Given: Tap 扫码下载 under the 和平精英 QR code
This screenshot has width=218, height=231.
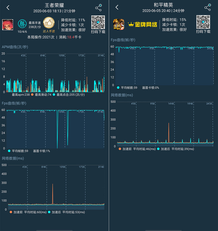Looking at the screenshot, I should 203,31.
